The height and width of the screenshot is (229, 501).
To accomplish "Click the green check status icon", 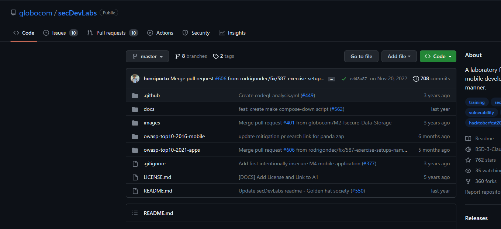I will click(344, 79).
